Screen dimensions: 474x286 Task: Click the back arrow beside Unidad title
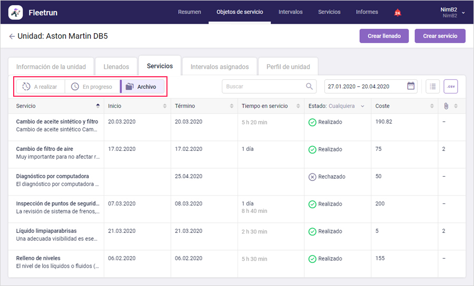[12, 36]
